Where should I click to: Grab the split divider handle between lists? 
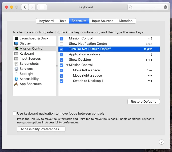(x=57, y=66)
